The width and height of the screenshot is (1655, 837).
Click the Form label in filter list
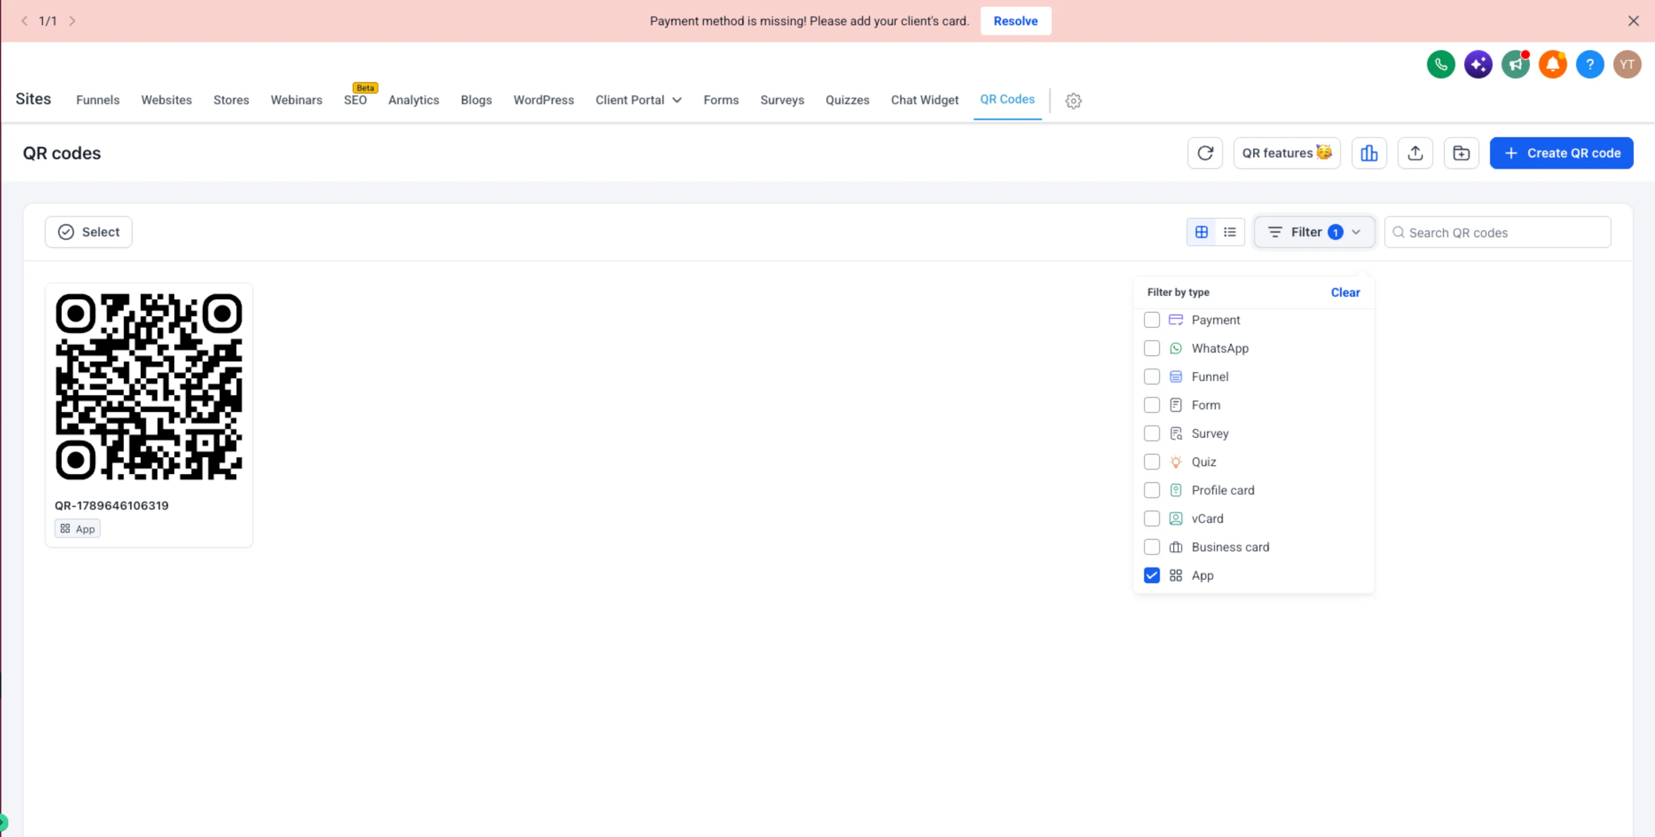(1205, 405)
